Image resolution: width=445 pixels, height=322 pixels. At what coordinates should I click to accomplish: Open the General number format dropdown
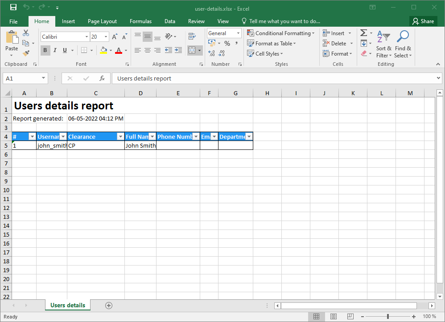point(238,33)
